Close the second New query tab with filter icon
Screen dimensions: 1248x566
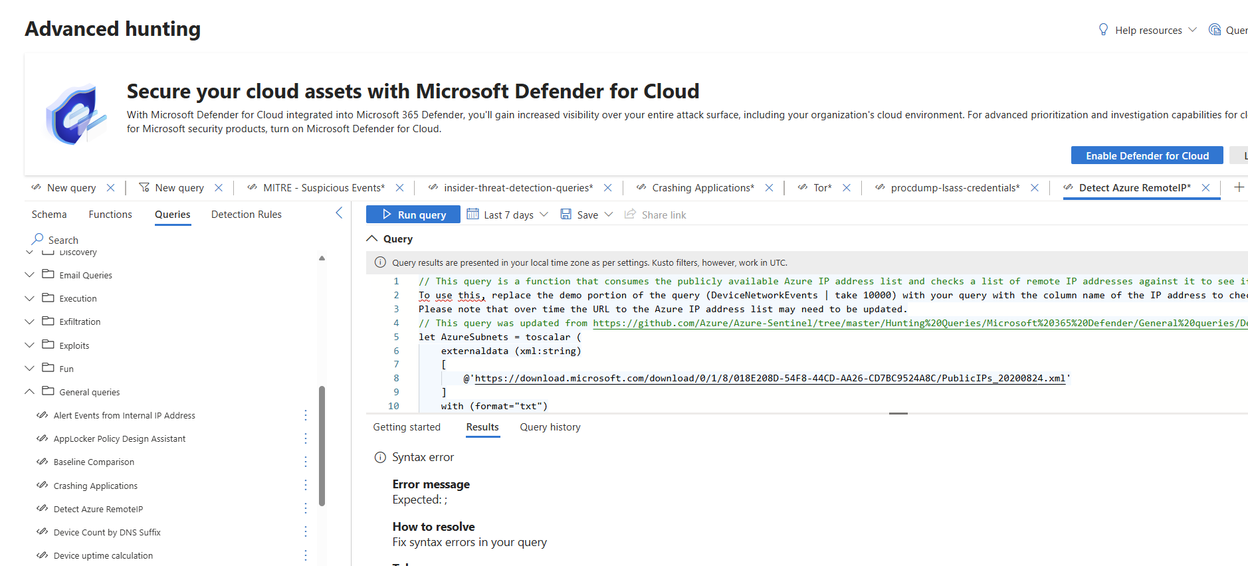(x=219, y=188)
